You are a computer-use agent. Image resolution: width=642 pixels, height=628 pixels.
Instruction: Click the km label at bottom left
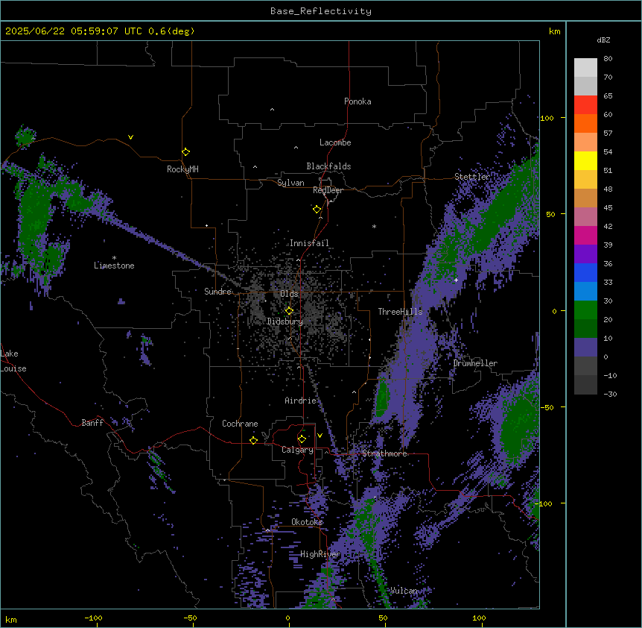[11, 619]
